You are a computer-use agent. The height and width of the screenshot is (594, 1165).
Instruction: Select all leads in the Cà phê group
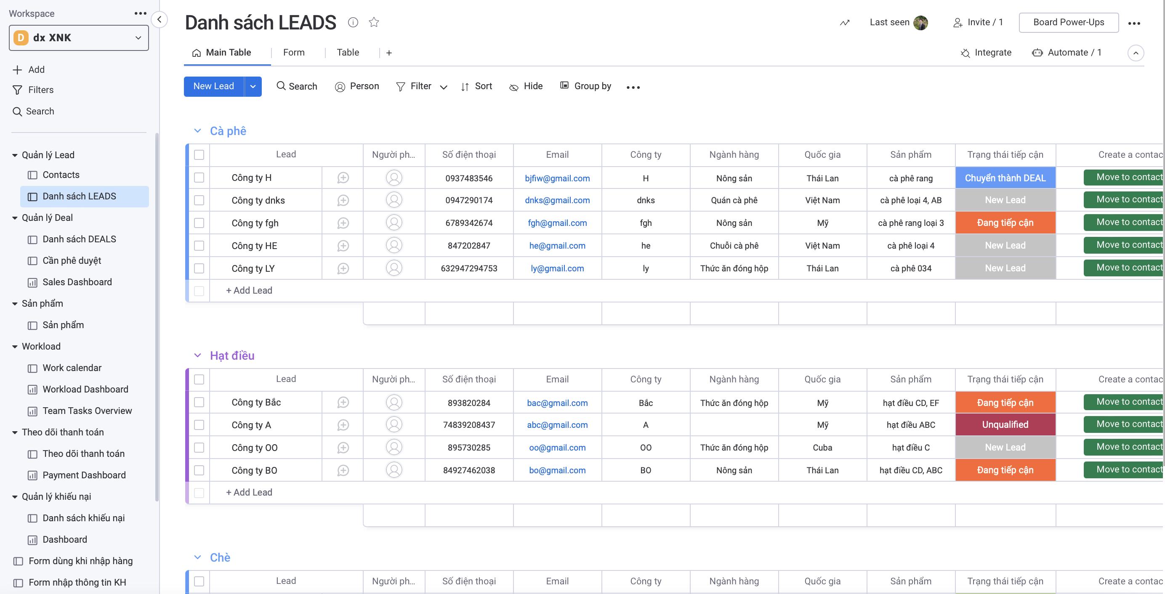[199, 155]
